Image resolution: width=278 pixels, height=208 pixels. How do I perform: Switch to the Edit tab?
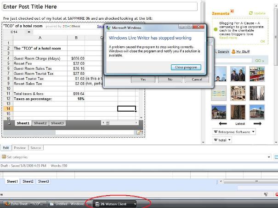[x=6, y=147]
